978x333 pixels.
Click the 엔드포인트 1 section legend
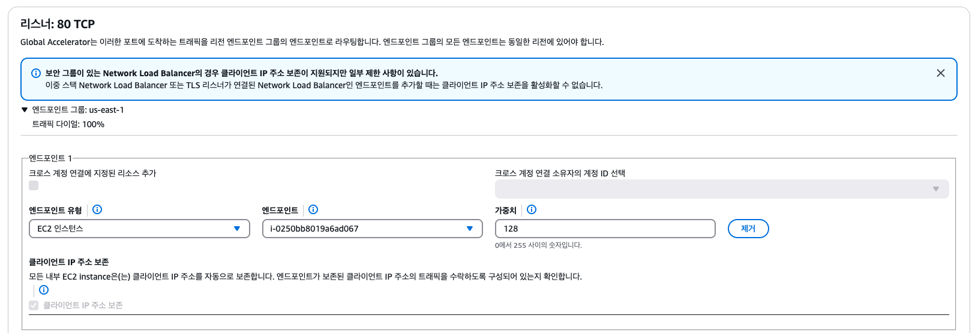[50, 158]
